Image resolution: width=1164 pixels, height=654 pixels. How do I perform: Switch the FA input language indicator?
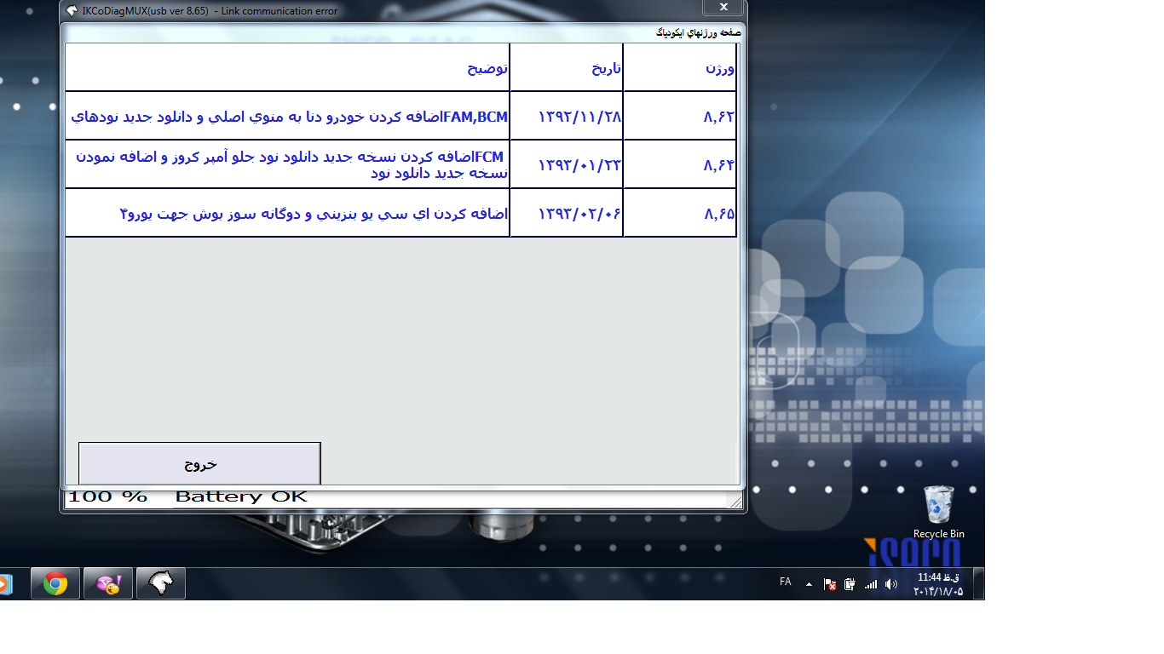pyautogui.click(x=785, y=582)
